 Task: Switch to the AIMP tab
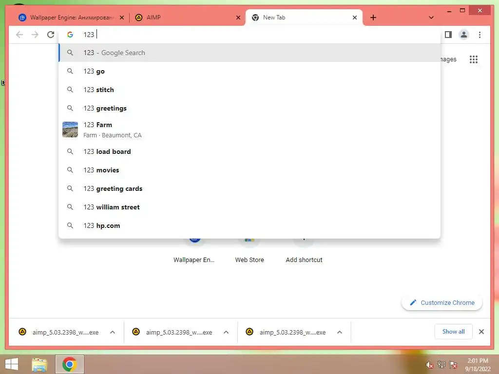(188, 18)
